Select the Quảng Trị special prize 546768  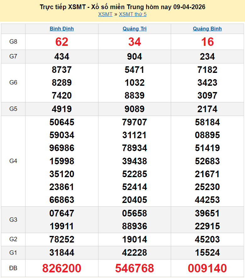point(135,268)
